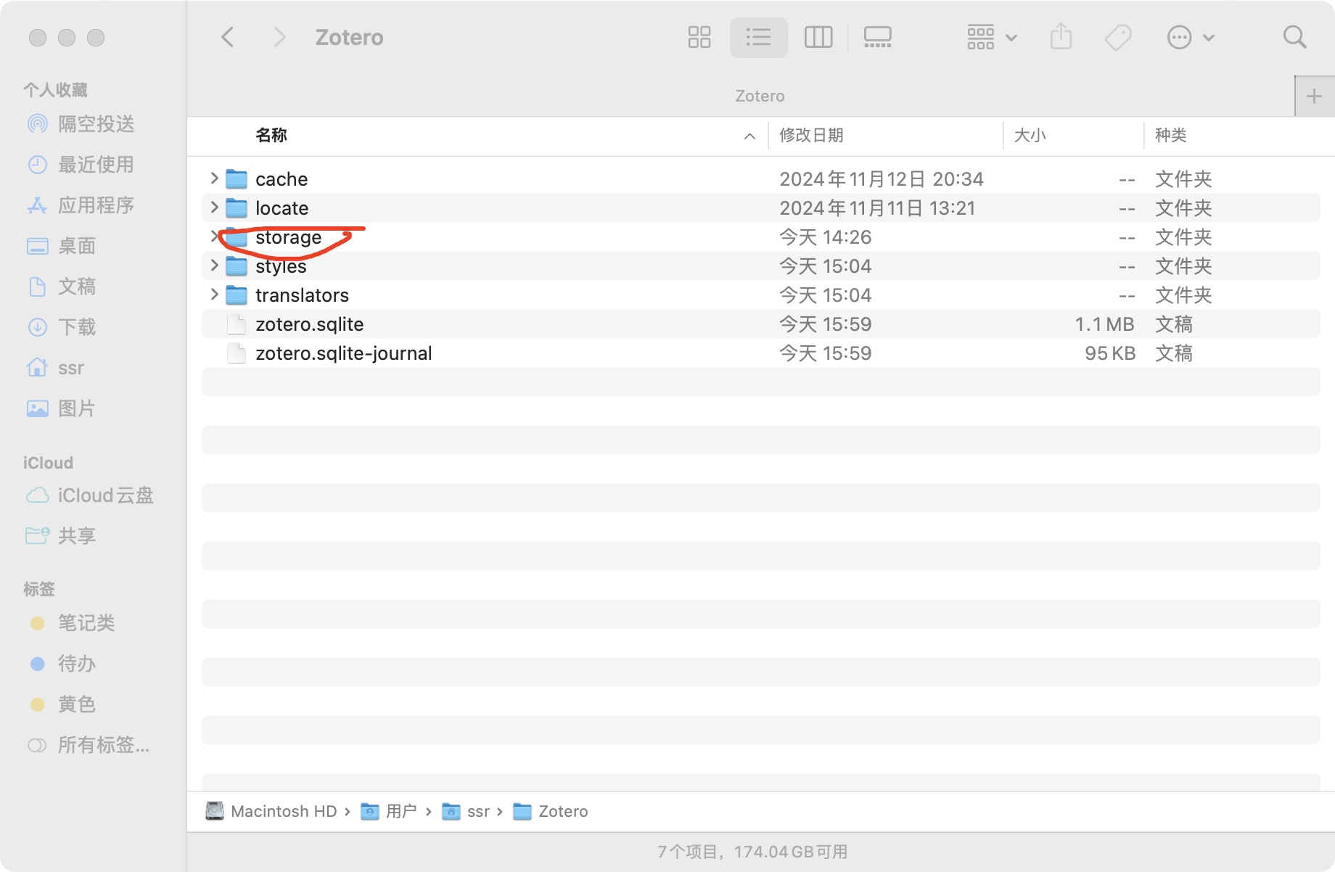Viewport: 1335px width, 872px height.
Task: Click the 95 KB size cell
Action: point(1109,353)
